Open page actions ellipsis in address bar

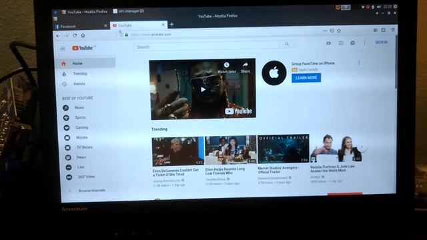(325, 31)
